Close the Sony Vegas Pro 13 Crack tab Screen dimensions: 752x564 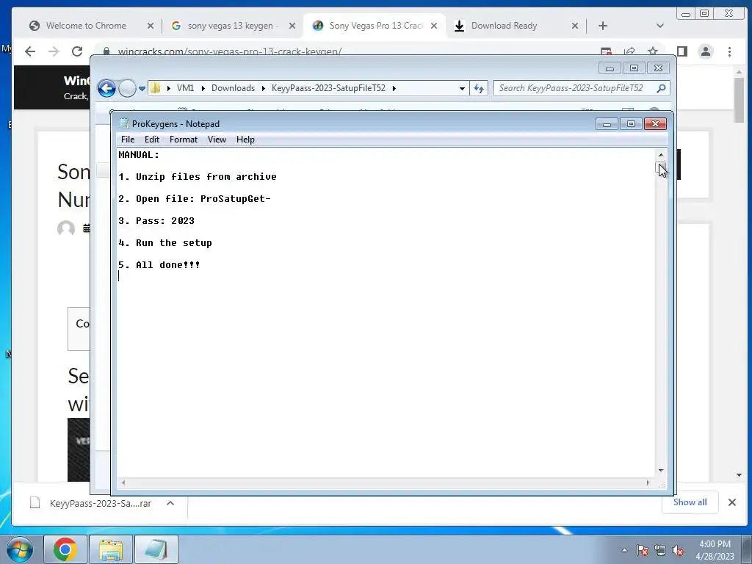[433, 26]
